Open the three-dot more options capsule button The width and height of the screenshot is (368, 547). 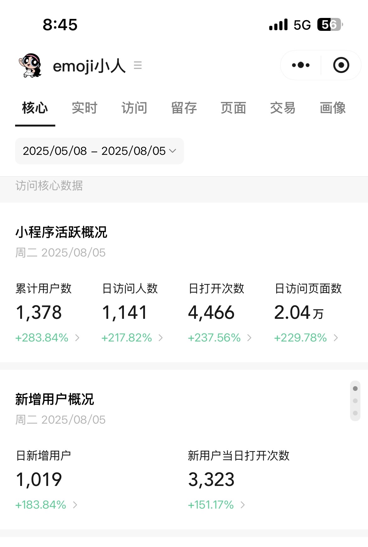coord(301,65)
